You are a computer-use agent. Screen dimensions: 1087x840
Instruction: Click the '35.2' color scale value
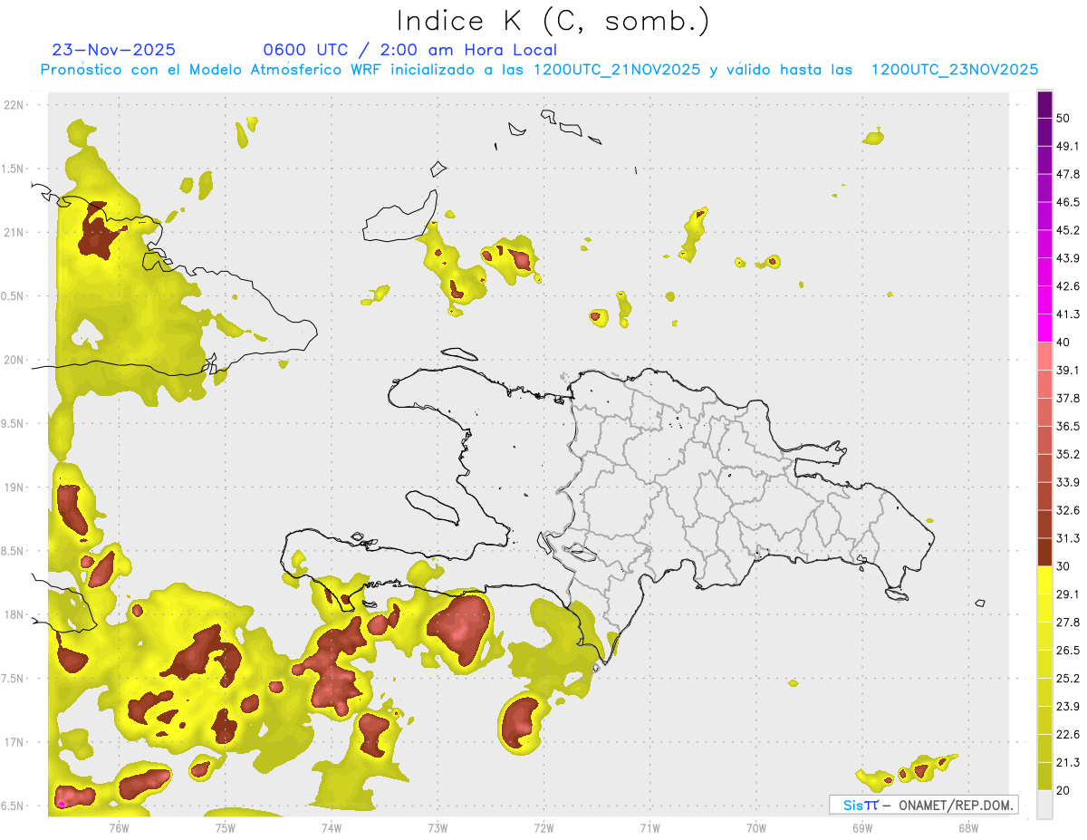1068,454
